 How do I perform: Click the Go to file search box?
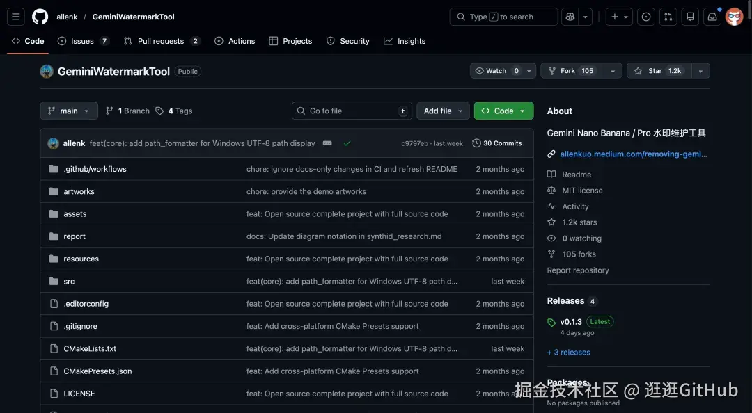point(352,111)
